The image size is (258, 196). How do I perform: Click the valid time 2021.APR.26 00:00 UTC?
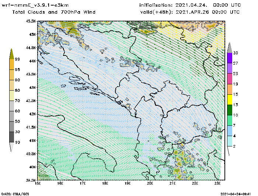pyautogui.click(x=208, y=12)
